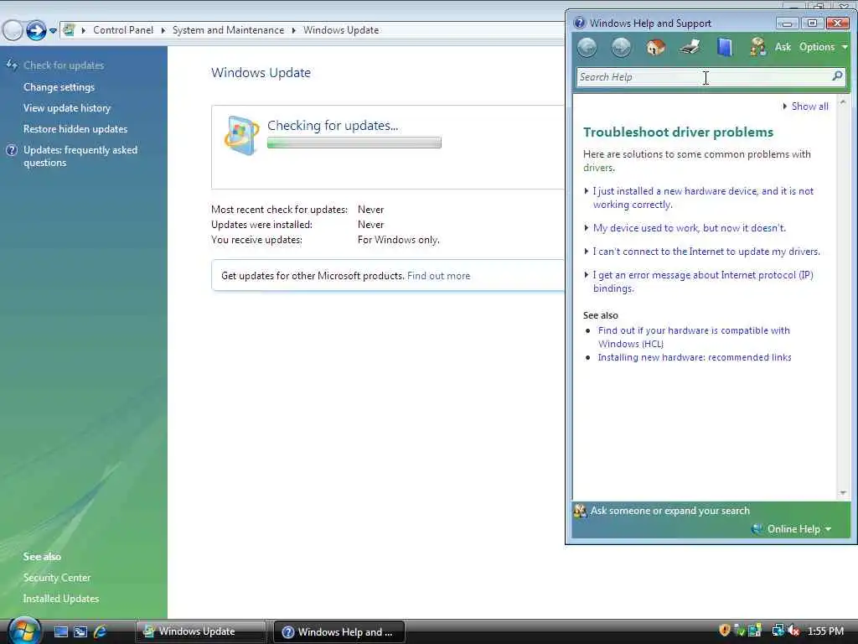This screenshot has height=644, width=858.
Task: Go forward using the Help window Forward arrow
Action: pos(621,48)
